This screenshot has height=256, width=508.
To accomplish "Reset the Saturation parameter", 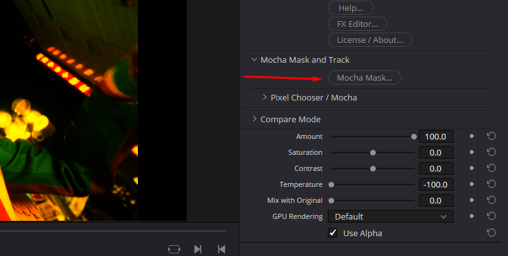I will (491, 152).
